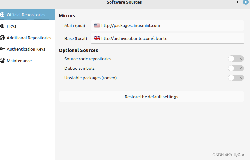250x160 pixels.
Task: Click the Additional Repositories globe icon
Action: [x=2, y=38]
